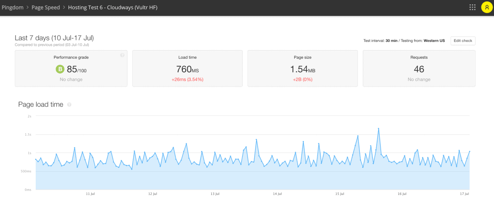Click the Page size 1.54MB card
This screenshot has width=494, height=203.
point(302,68)
